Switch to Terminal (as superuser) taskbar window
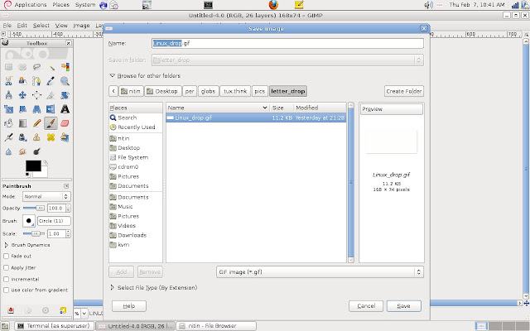The height and width of the screenshot is (331, 530). (x=54, y=326)
